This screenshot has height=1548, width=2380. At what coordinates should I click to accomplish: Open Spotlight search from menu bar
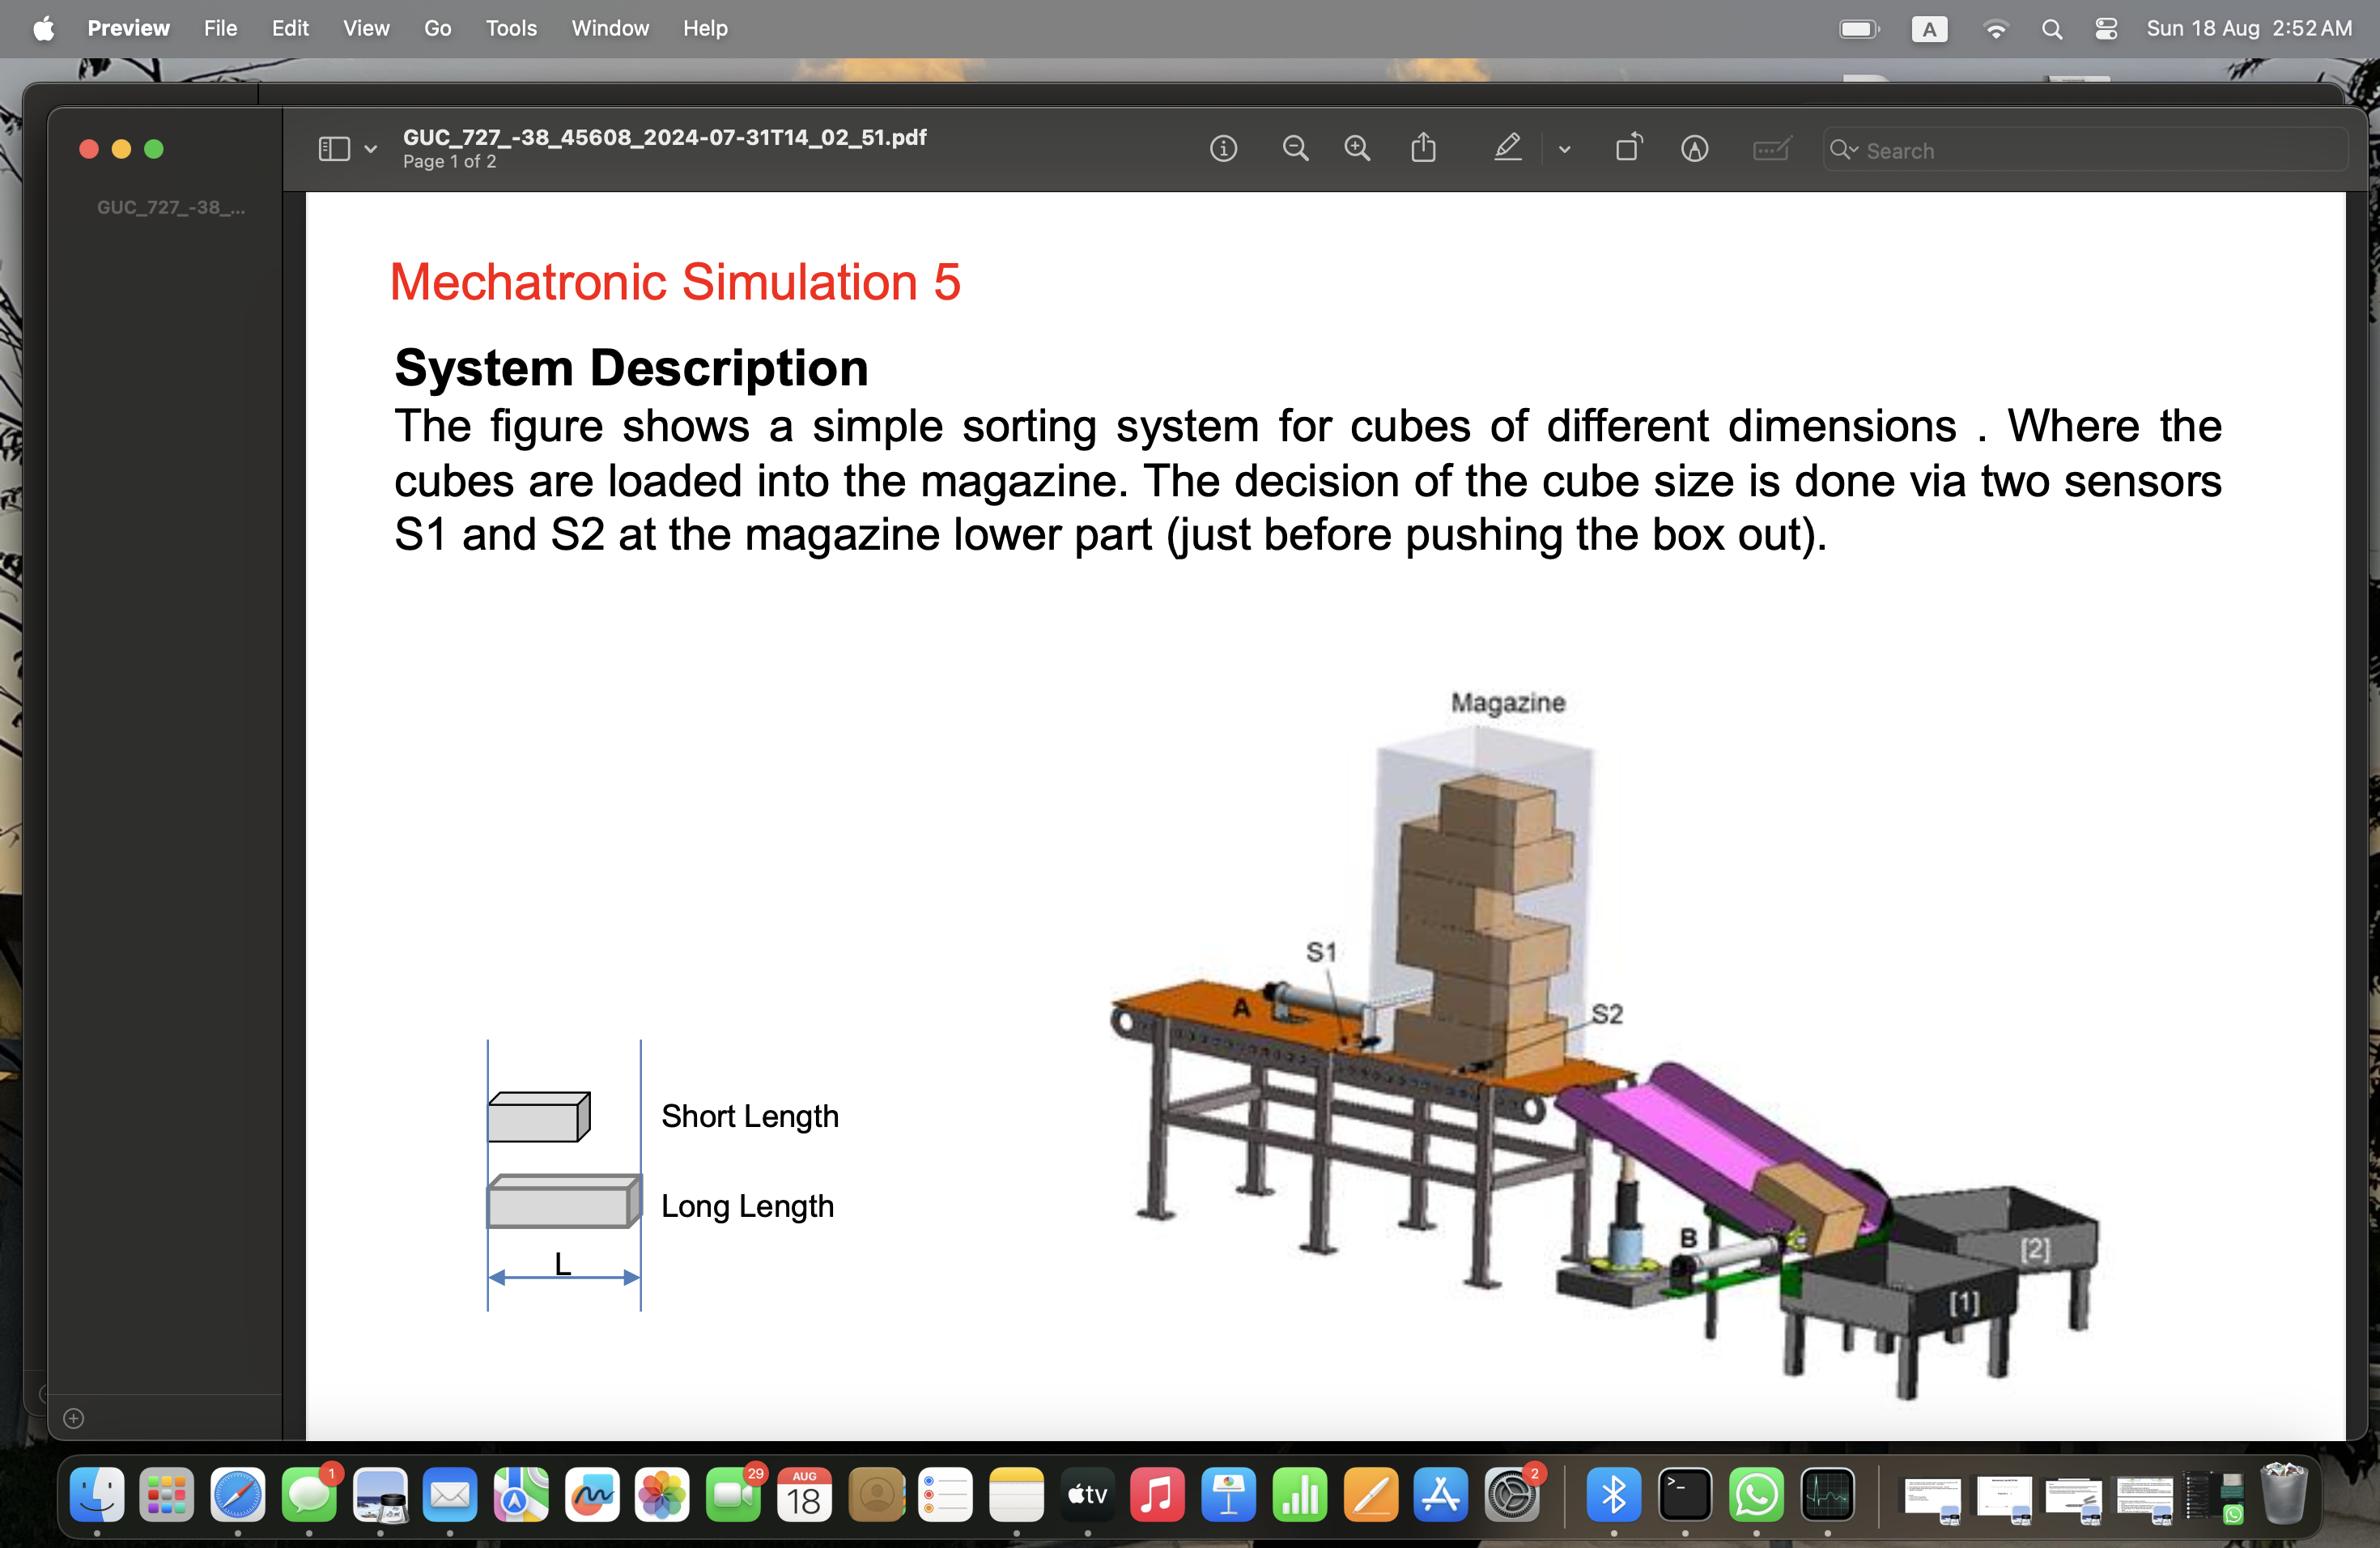tap(2052, 29)
